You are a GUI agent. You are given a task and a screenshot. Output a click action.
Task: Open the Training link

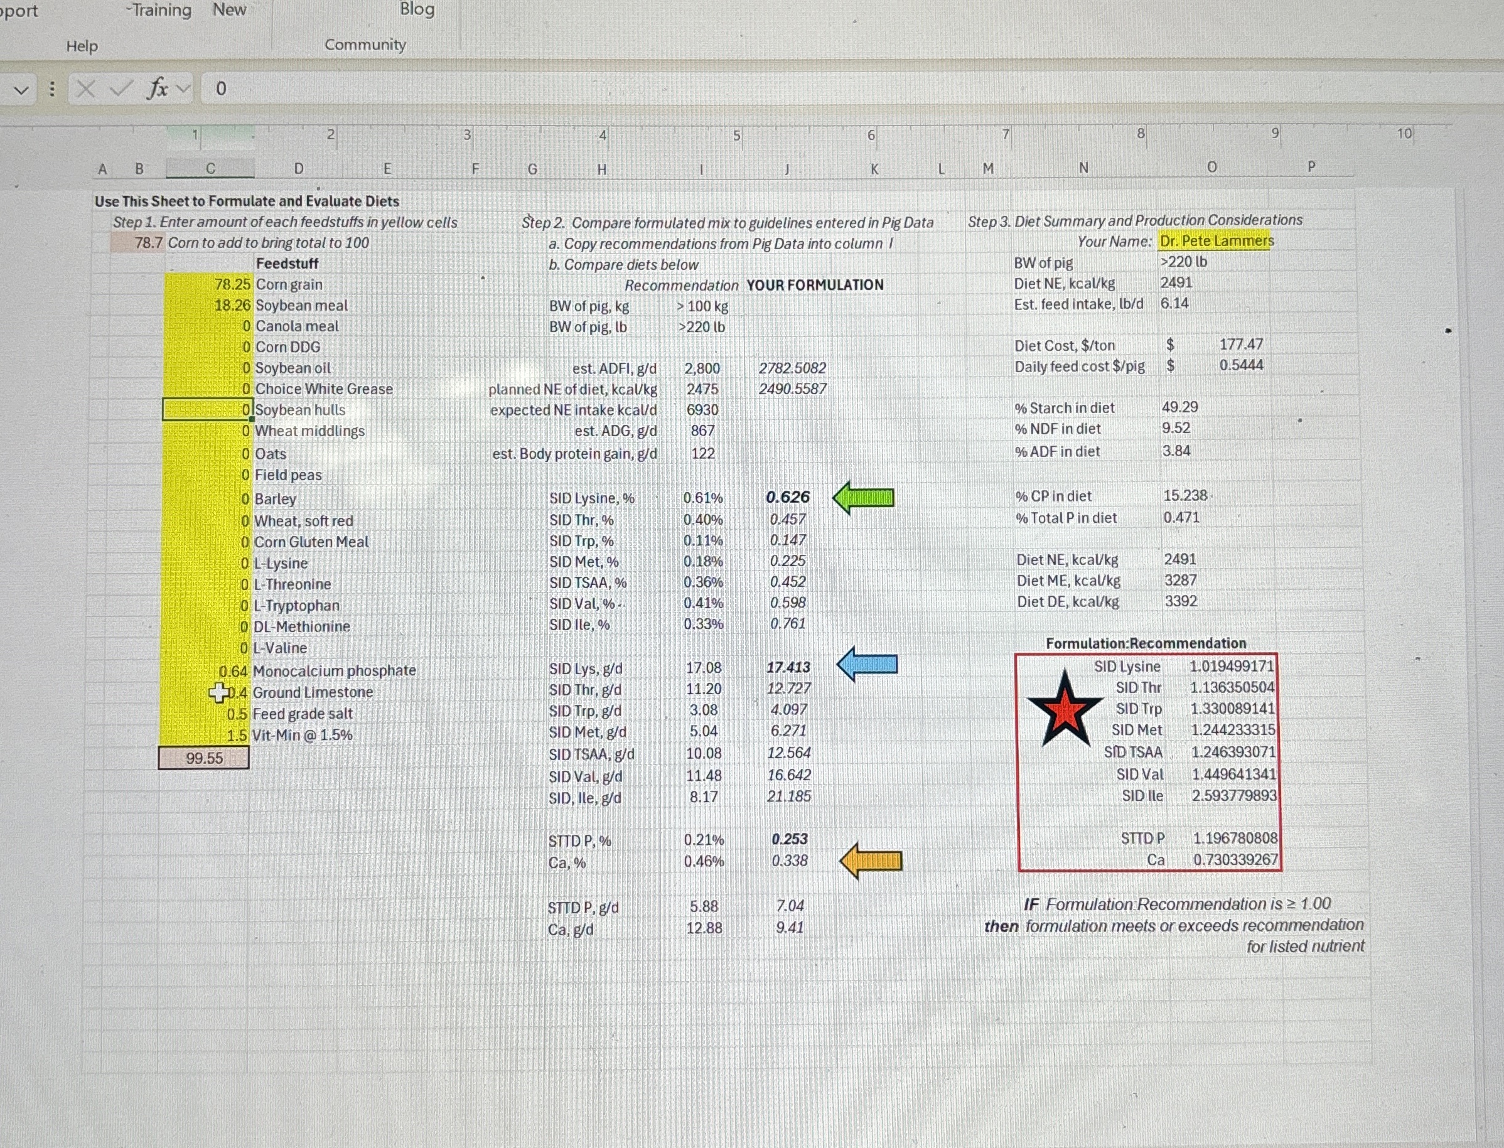pyautogui.click(x=161, y=10)
